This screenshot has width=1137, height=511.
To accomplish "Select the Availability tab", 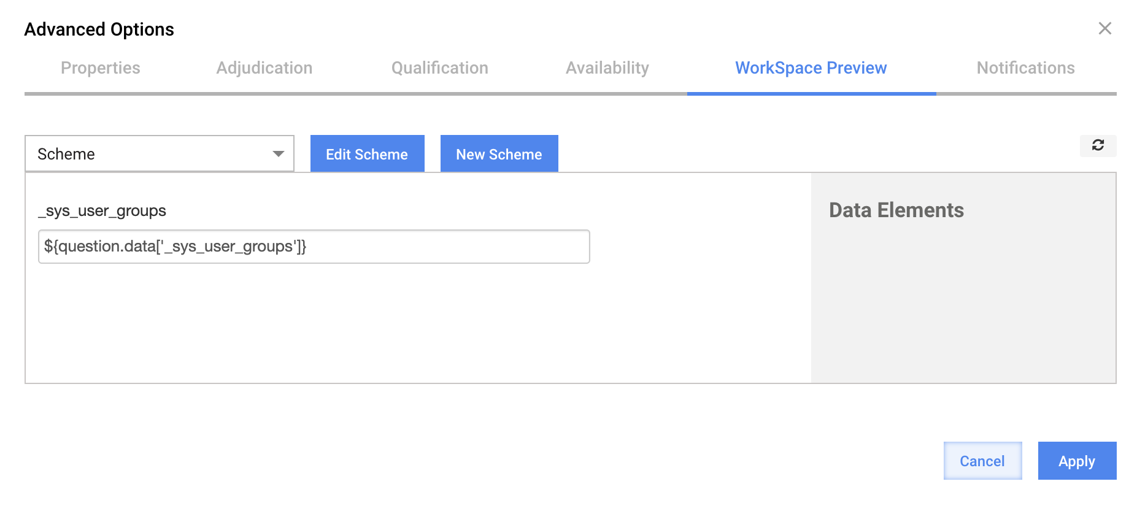I will tap(607, 68).
